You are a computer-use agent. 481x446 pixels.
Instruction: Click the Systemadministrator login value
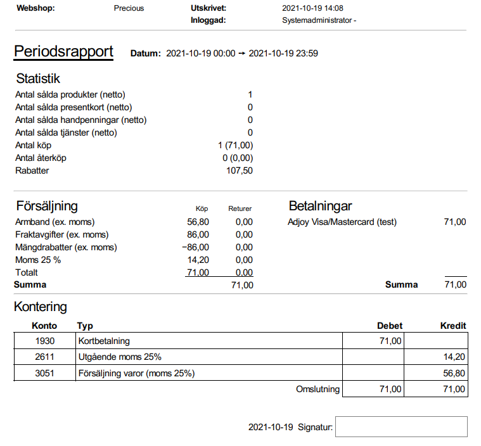coord(319,20)
